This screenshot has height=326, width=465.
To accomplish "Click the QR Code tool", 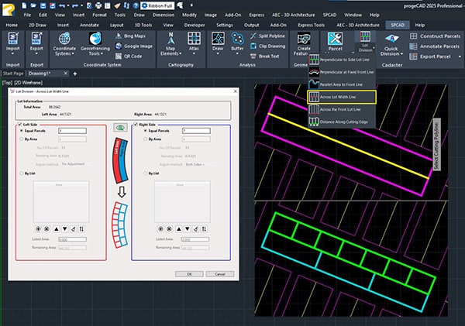I will 129,56.
